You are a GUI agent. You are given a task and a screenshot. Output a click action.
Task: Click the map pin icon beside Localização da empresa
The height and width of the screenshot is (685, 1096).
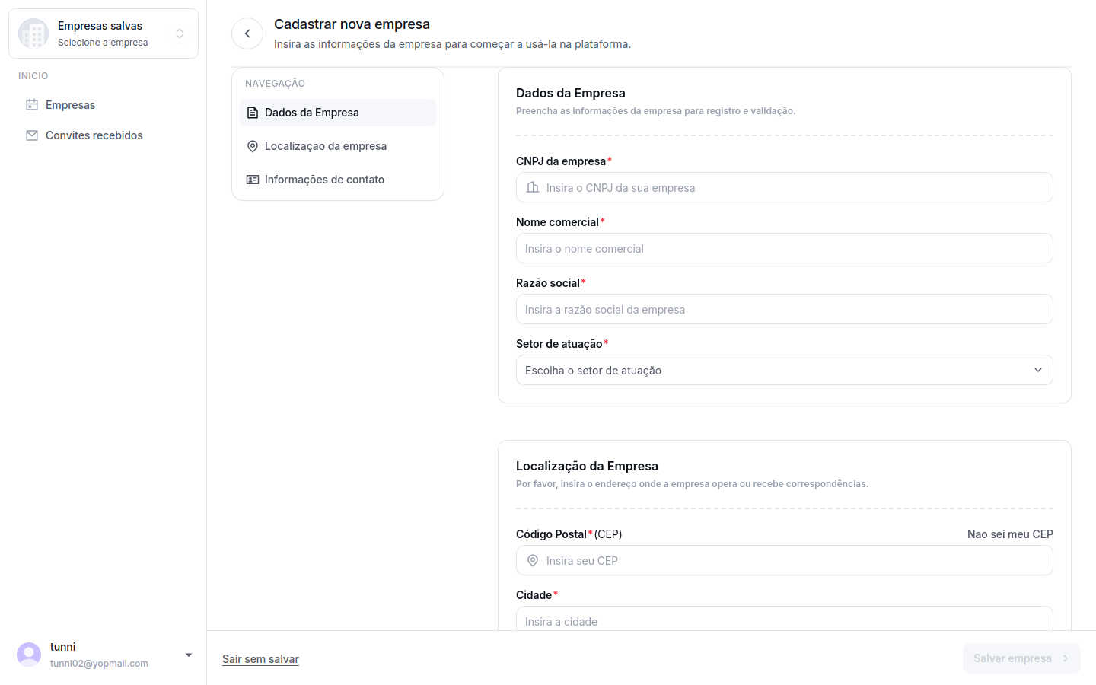253,146
